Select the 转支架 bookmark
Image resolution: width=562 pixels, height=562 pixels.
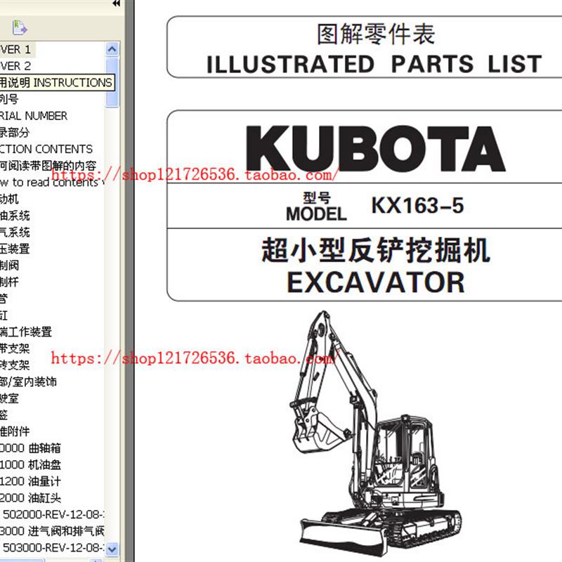click(15, 365)
